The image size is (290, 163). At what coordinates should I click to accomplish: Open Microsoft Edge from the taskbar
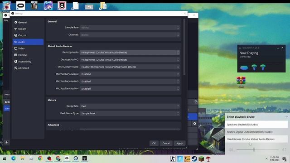(13, 158)
